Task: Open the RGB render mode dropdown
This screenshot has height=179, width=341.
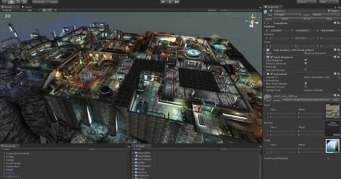Action: [x=34, y=10]
